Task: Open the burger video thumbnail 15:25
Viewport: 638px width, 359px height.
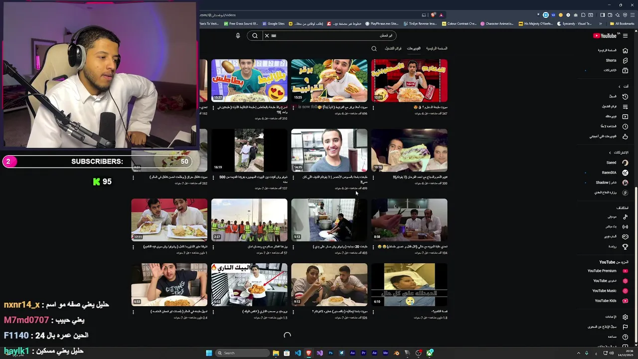Action: (329, 80)
